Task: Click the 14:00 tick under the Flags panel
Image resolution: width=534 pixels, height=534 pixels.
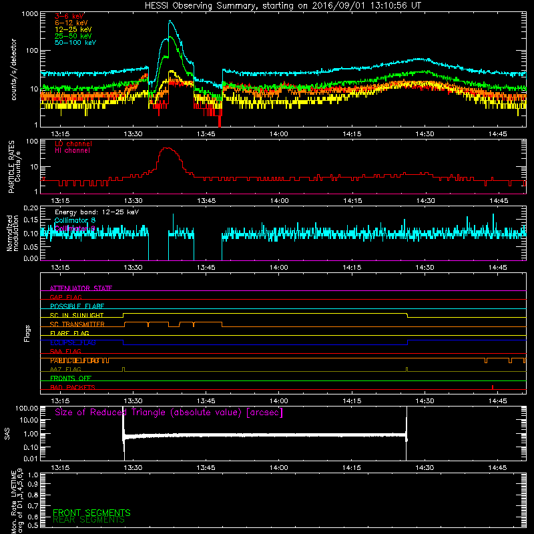Action: tap(278, 401)
